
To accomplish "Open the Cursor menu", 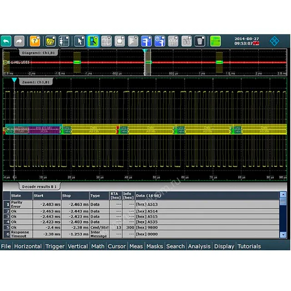I will pyautogui.click(x=116, y=246).
